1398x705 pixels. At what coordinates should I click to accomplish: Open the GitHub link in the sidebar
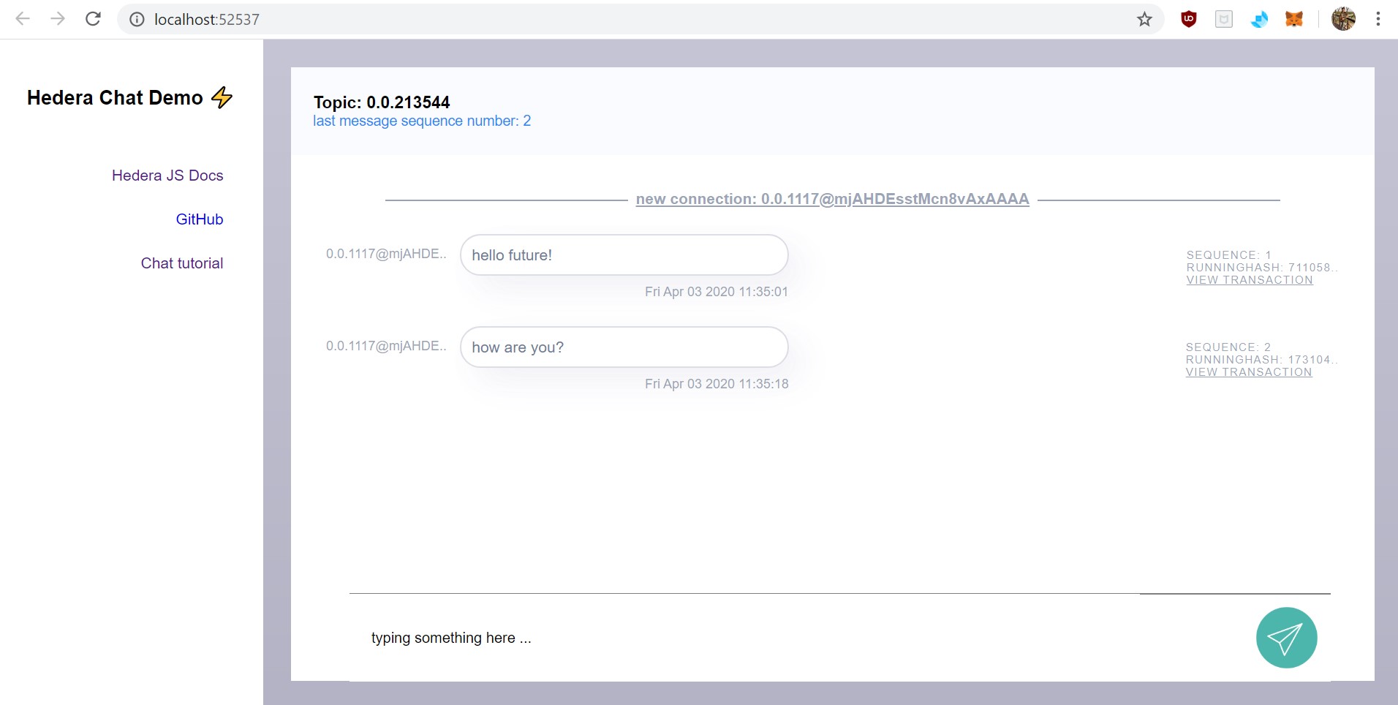200,219
